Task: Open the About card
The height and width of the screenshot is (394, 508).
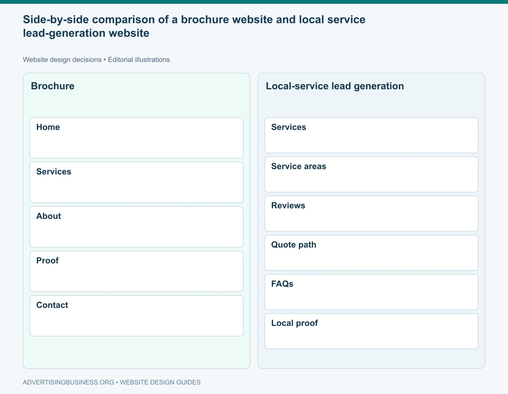Action: point(137,227)
